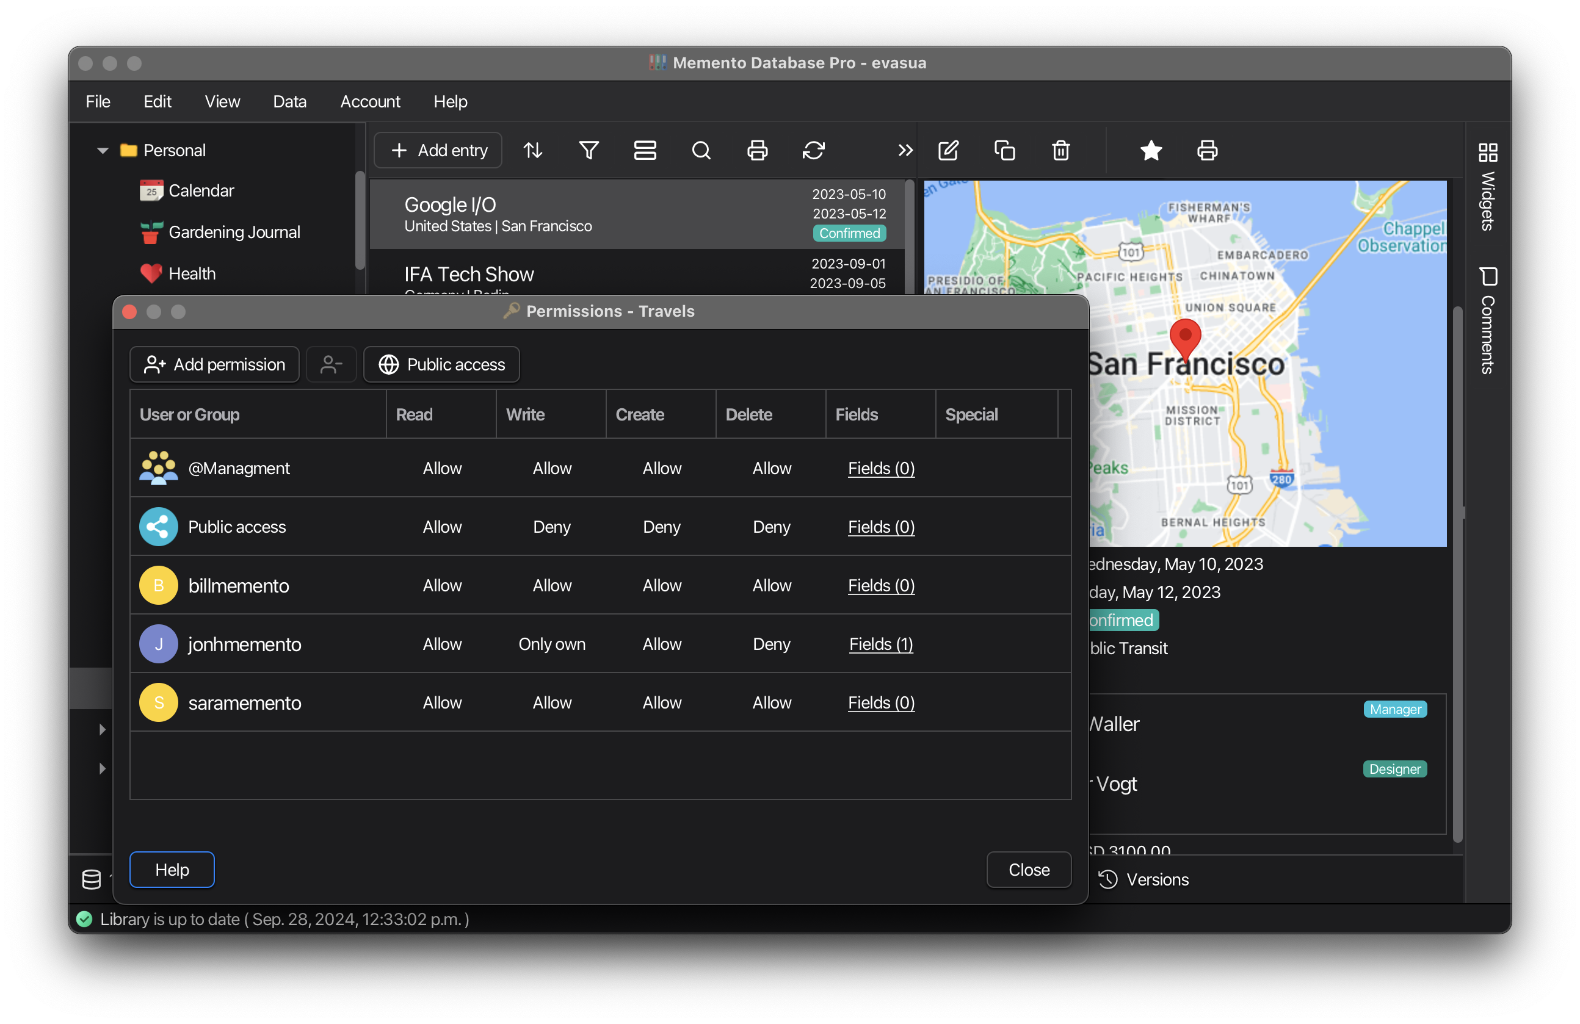1580x1024 pixels.
Task: Change jonhmemento Write permission from Only own
Action: pyautogui.click(x=552, y=643)
